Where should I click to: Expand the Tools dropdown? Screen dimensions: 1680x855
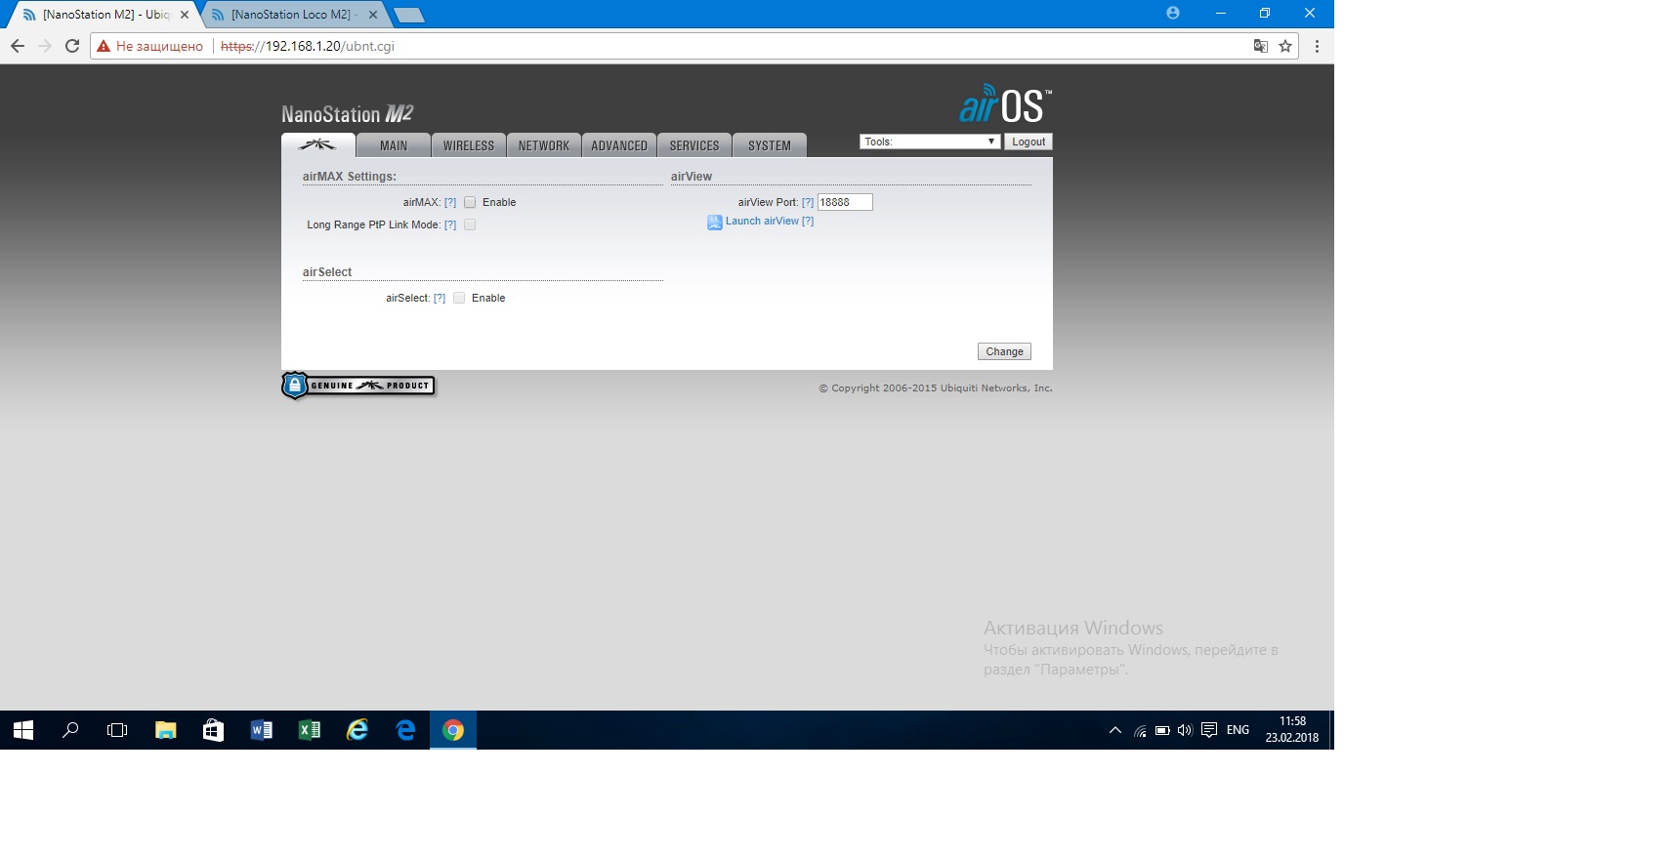930,142
